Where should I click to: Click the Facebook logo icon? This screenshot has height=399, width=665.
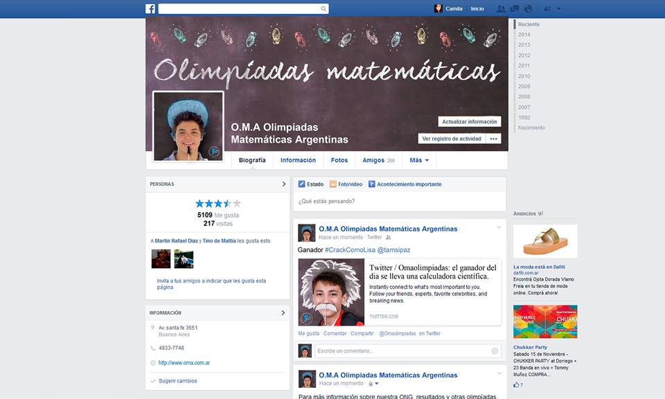(150, 8)
